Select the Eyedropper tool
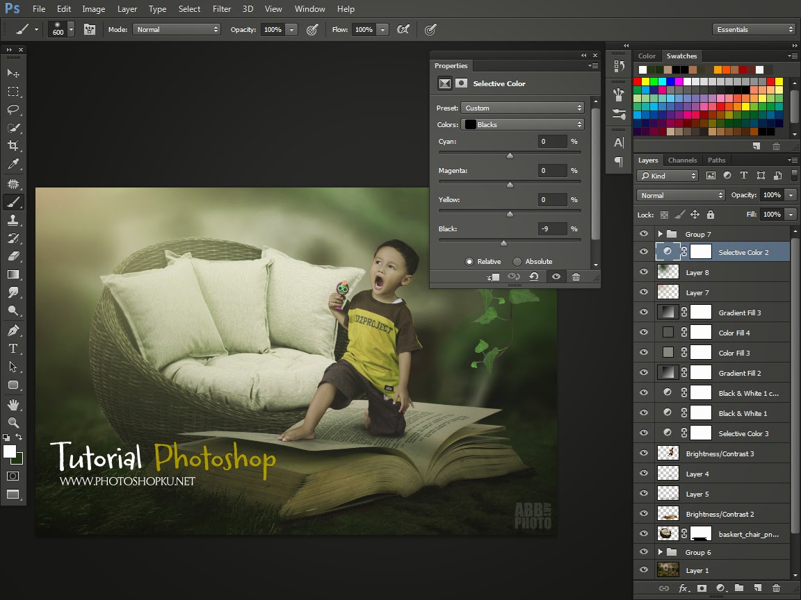The height and width of the screenshot is (600, 801). [13, 165]
